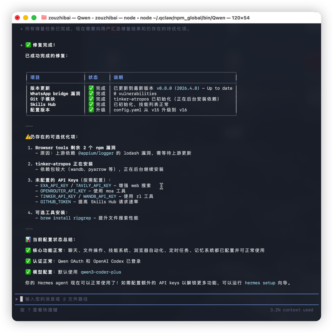Image resolution: width=333 pixels, height=333 pixels.
Task: Click the check icon before 认证正常
Action: point(28,261)
